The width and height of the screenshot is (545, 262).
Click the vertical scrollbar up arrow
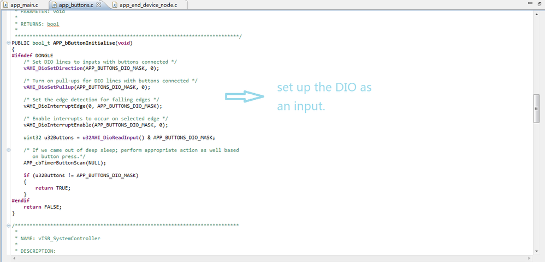click(x=537, y=13)
